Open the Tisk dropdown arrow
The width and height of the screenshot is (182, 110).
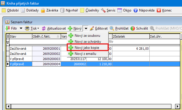[38, 28]
